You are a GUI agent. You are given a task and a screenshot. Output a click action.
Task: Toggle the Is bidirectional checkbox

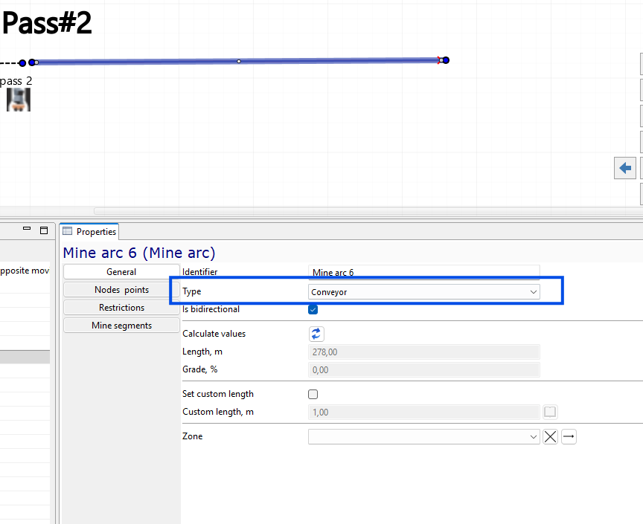313,310
